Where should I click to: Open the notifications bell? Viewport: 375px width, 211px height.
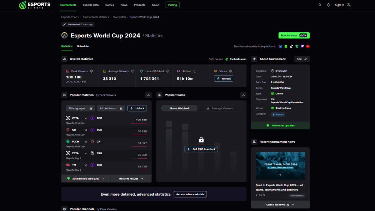[328, 5]
